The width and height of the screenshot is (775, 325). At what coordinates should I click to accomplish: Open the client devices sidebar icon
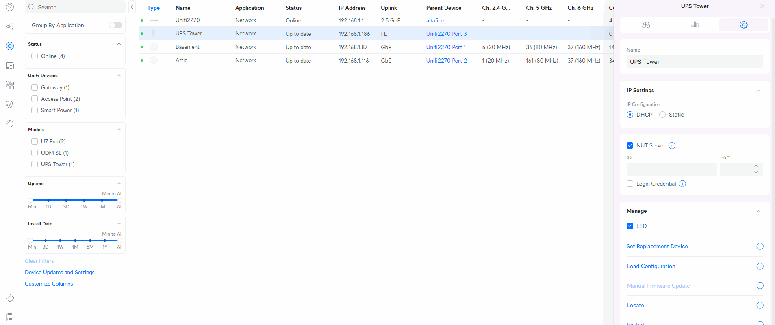coord(10,65)
